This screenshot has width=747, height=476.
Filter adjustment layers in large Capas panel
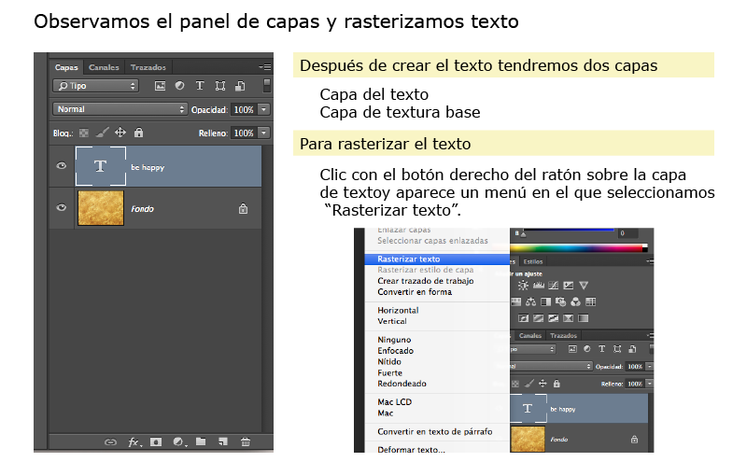coord(179,86)
